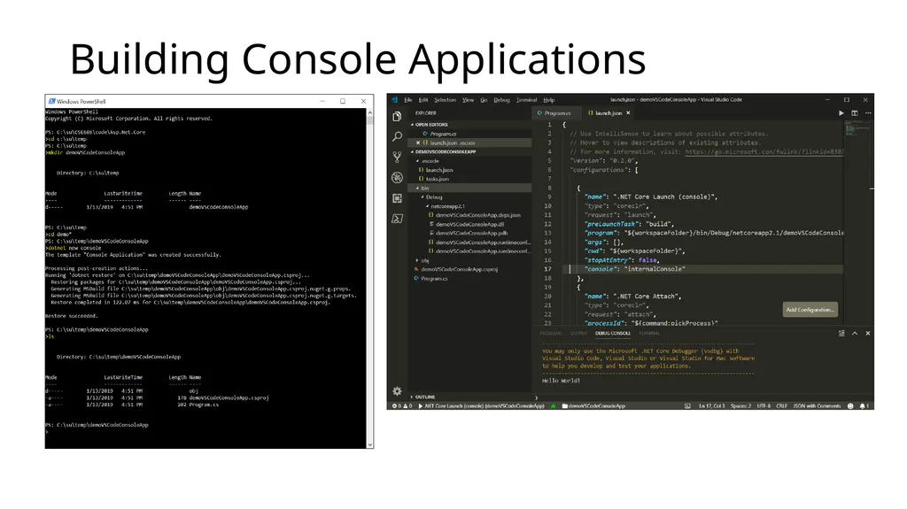Open the Terminal menu
Viewport: 907px width, 509px height.
[x=526, y=100]
